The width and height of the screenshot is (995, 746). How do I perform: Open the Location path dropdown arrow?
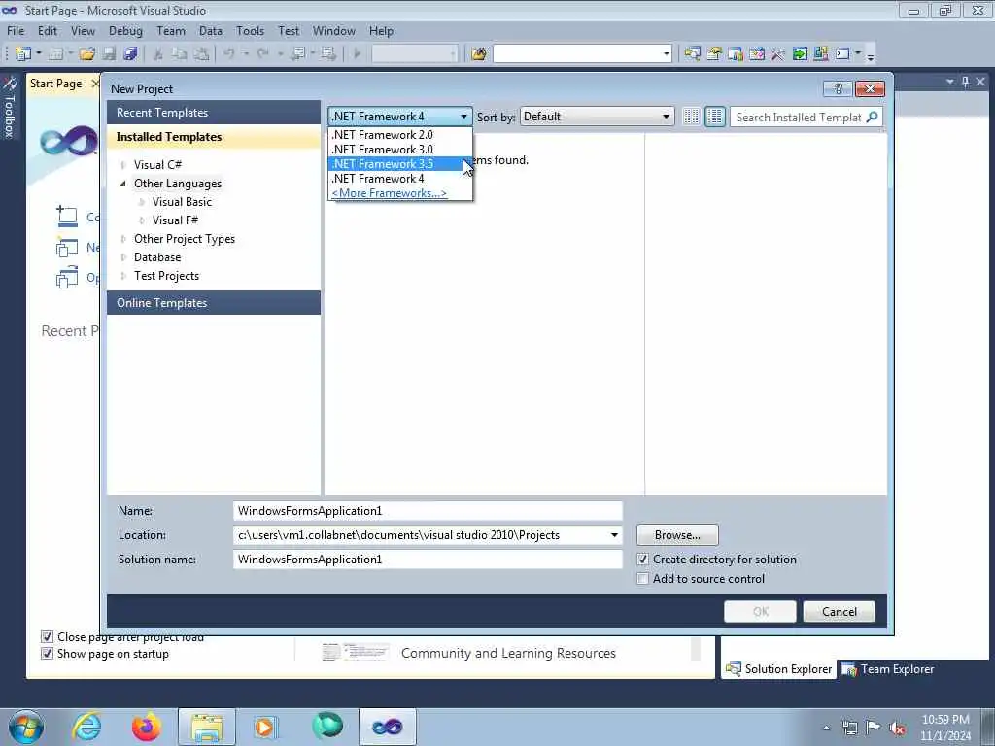point(614,535)
